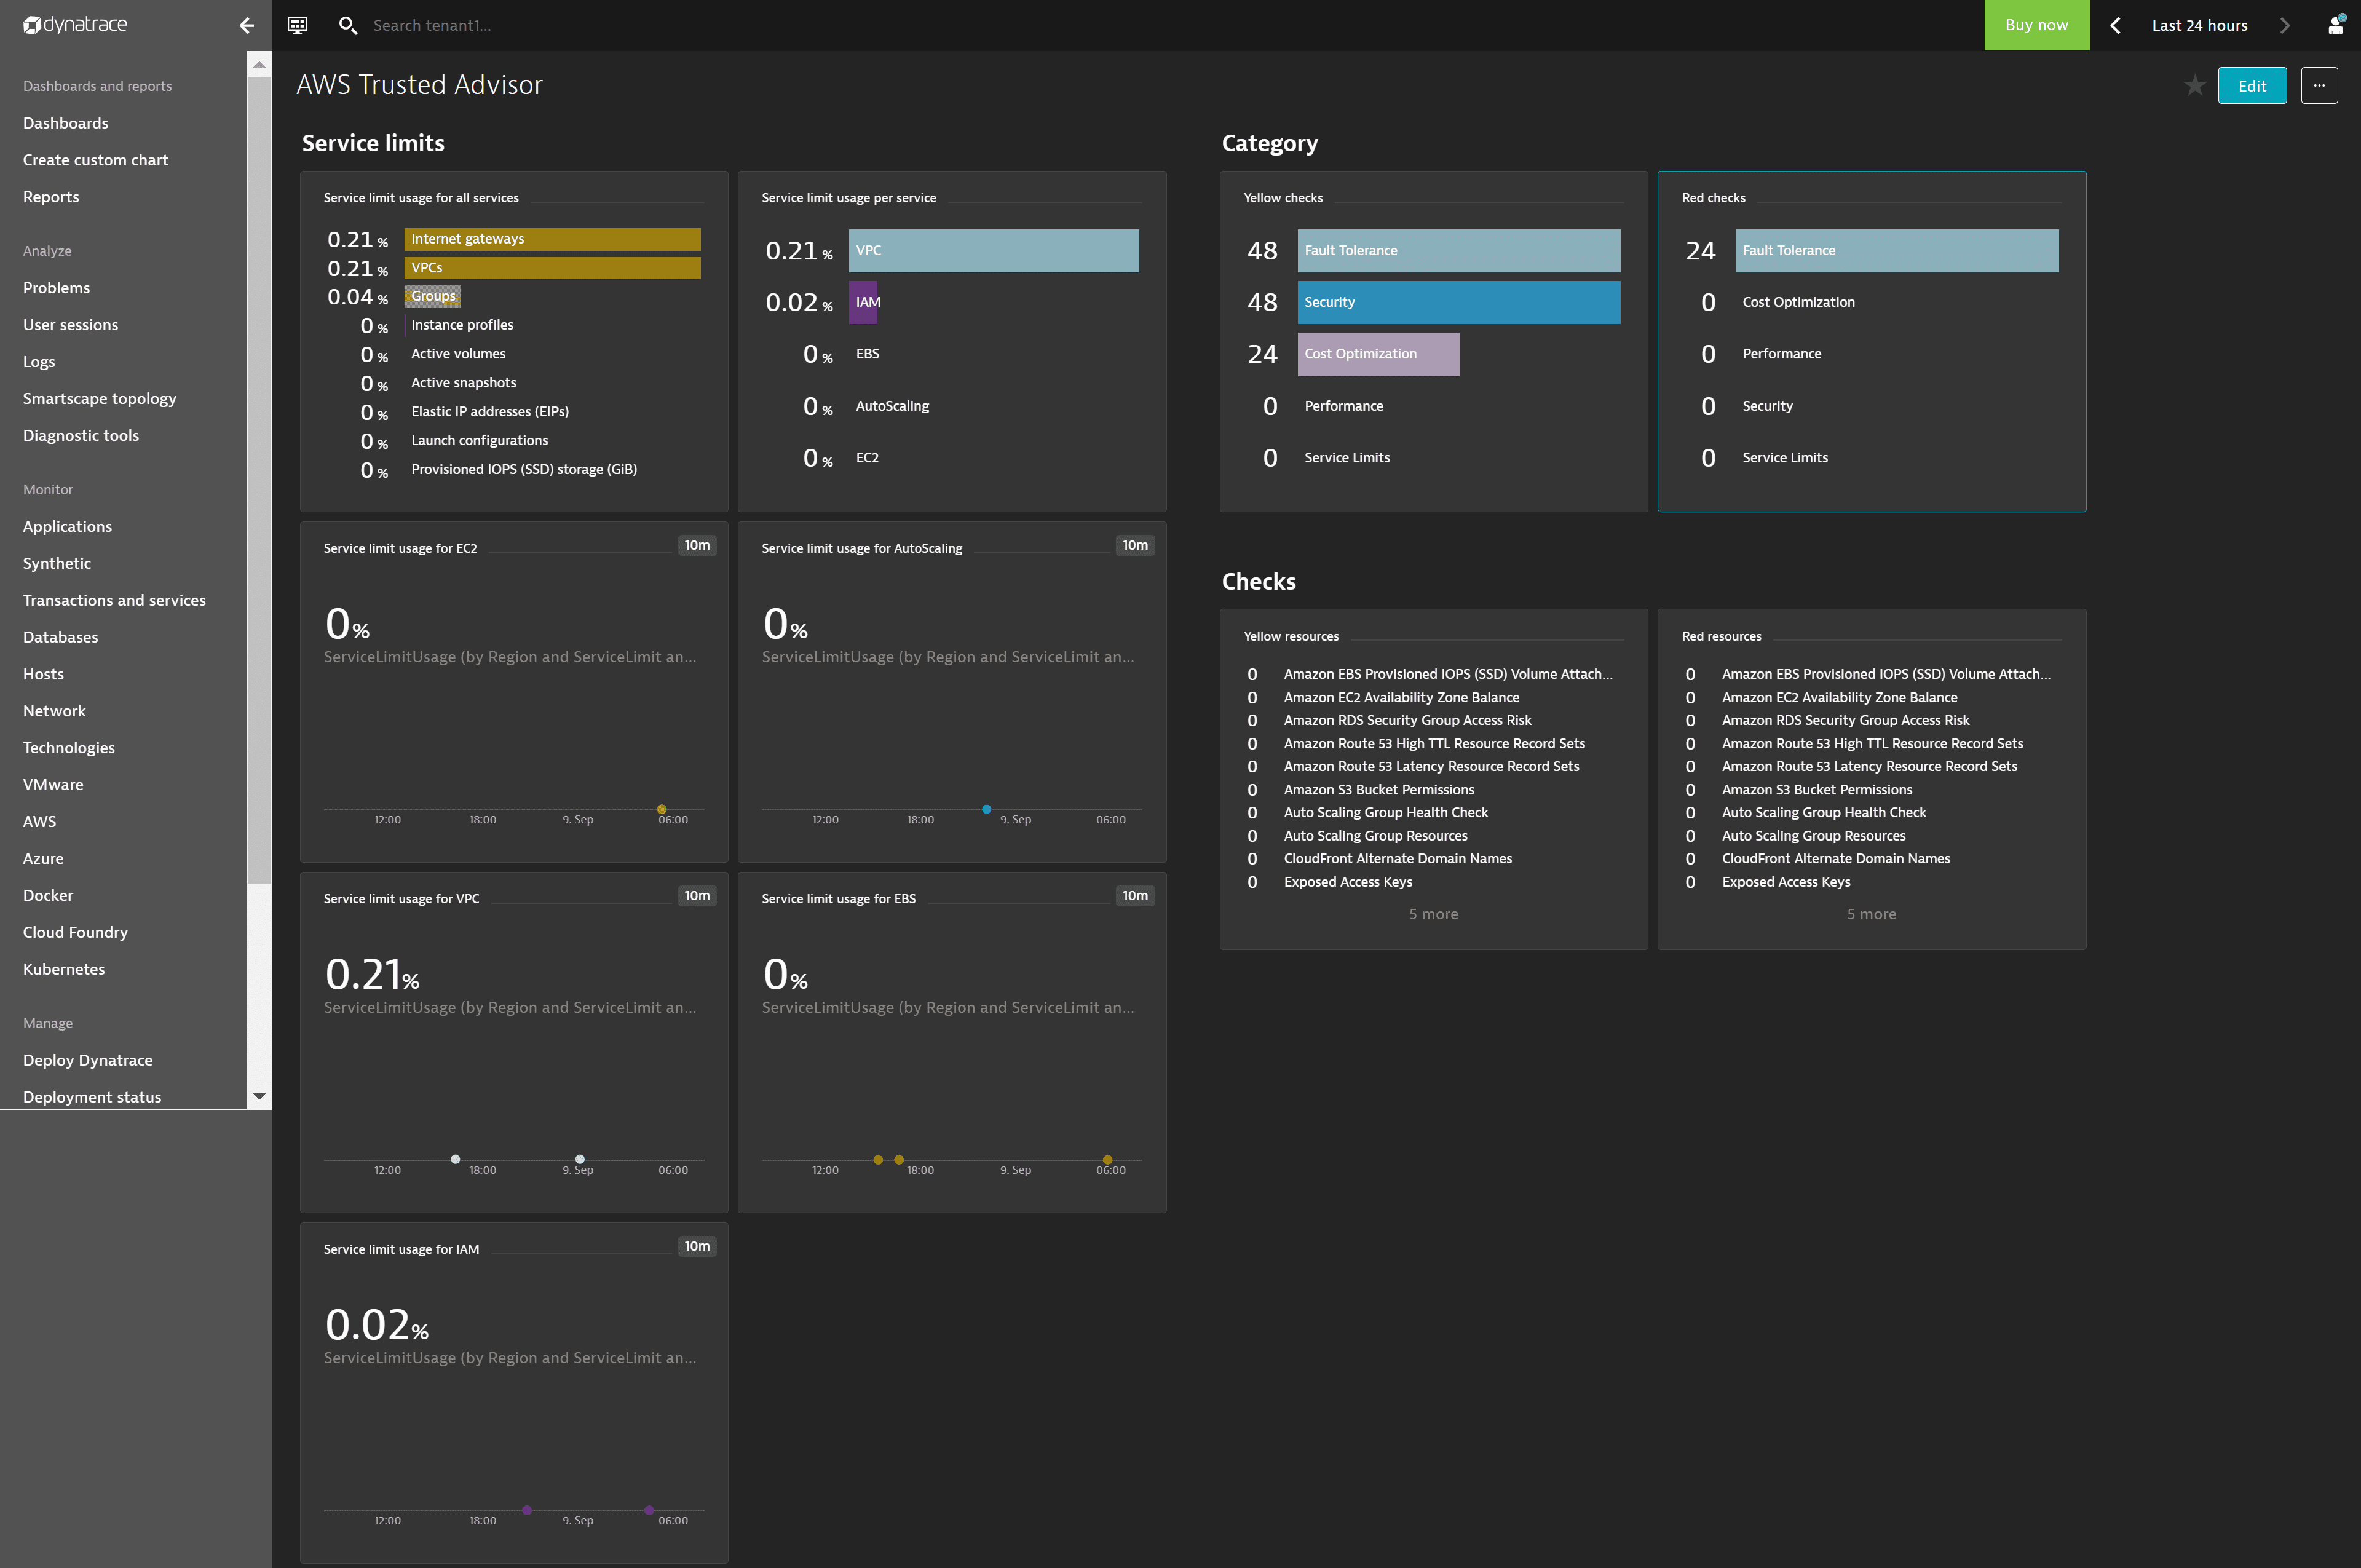Click the 10m badge on the EBS tile
This screenshot has width=2361, height=1568.
click(1135, 896)
